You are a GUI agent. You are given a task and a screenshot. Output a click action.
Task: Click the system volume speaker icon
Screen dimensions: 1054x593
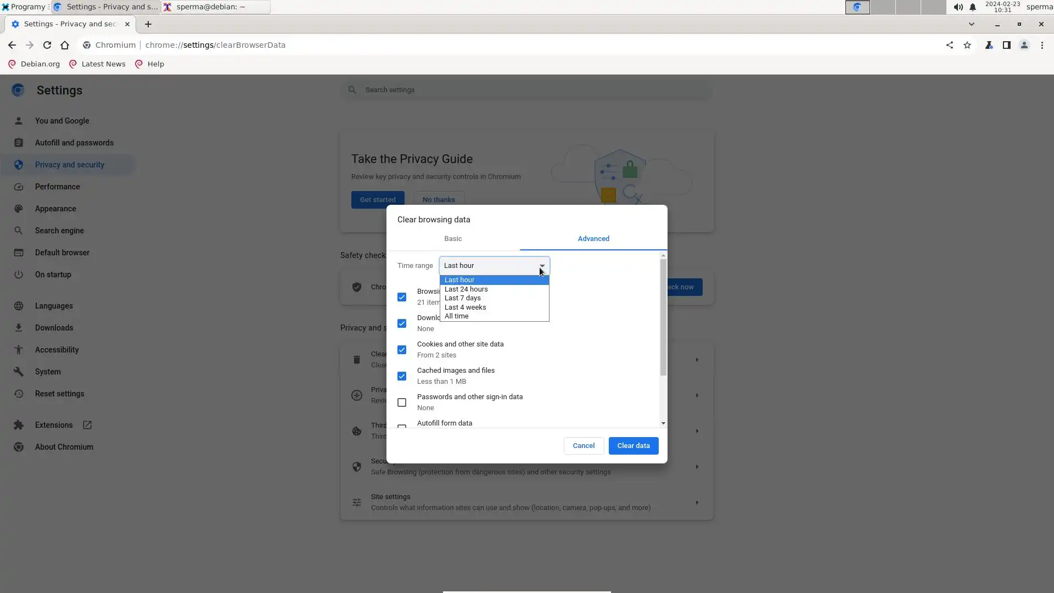coord(957,7)
